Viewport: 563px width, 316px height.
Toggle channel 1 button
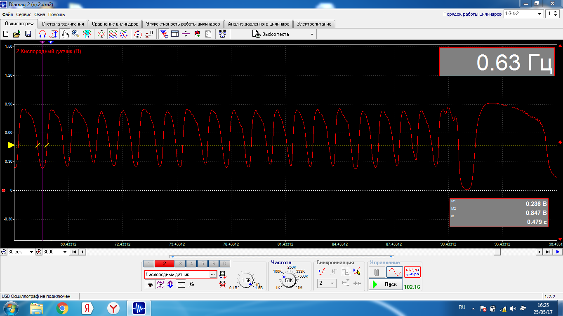pyautogui.click(x=148, y=264)
